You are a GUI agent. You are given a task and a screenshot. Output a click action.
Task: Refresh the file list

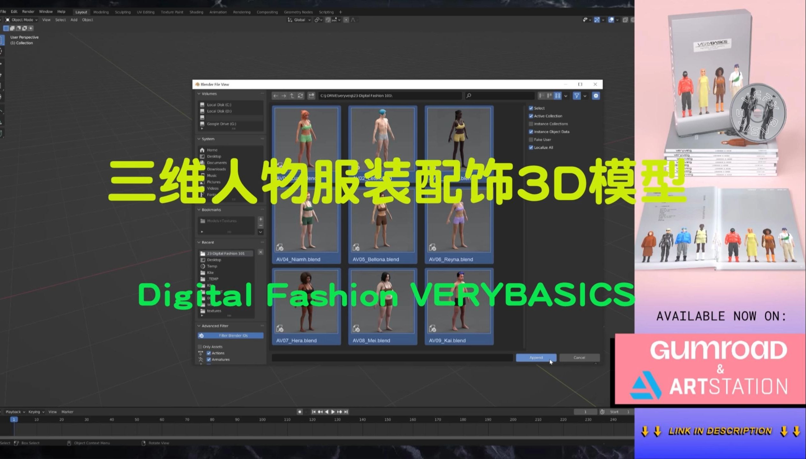pyautogui.click(x=300, y=96)
